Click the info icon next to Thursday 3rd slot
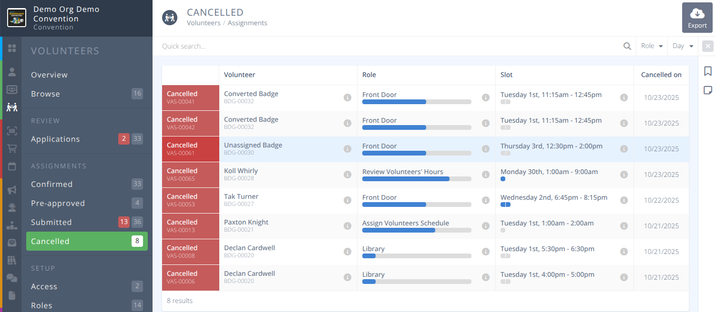 624,149
